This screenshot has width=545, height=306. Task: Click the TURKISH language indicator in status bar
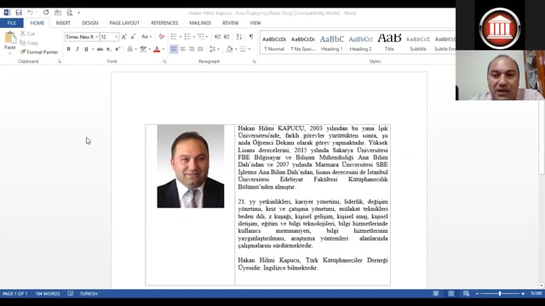(89, 293)
